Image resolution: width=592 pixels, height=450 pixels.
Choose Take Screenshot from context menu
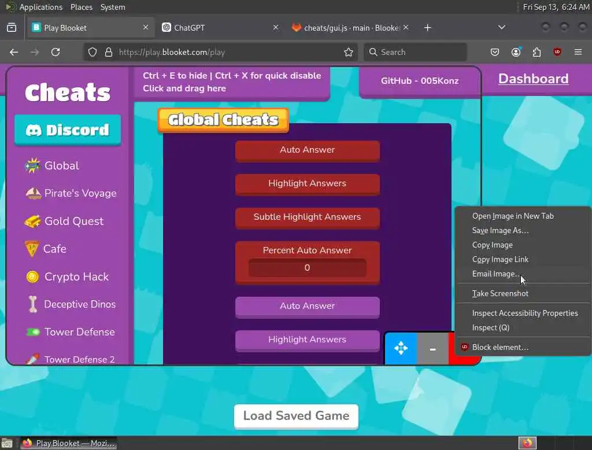[x=523, y=294]
